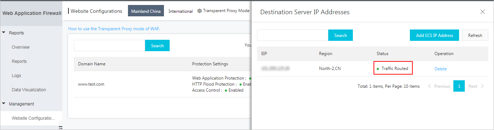Open How to use Transparent Proxy link
The height and width of the screenshot is (130, 494).
(x=114, y=29)
